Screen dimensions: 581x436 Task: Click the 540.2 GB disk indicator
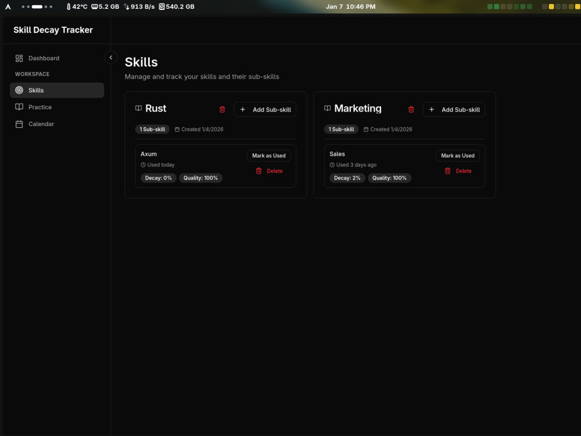point(177,6)
